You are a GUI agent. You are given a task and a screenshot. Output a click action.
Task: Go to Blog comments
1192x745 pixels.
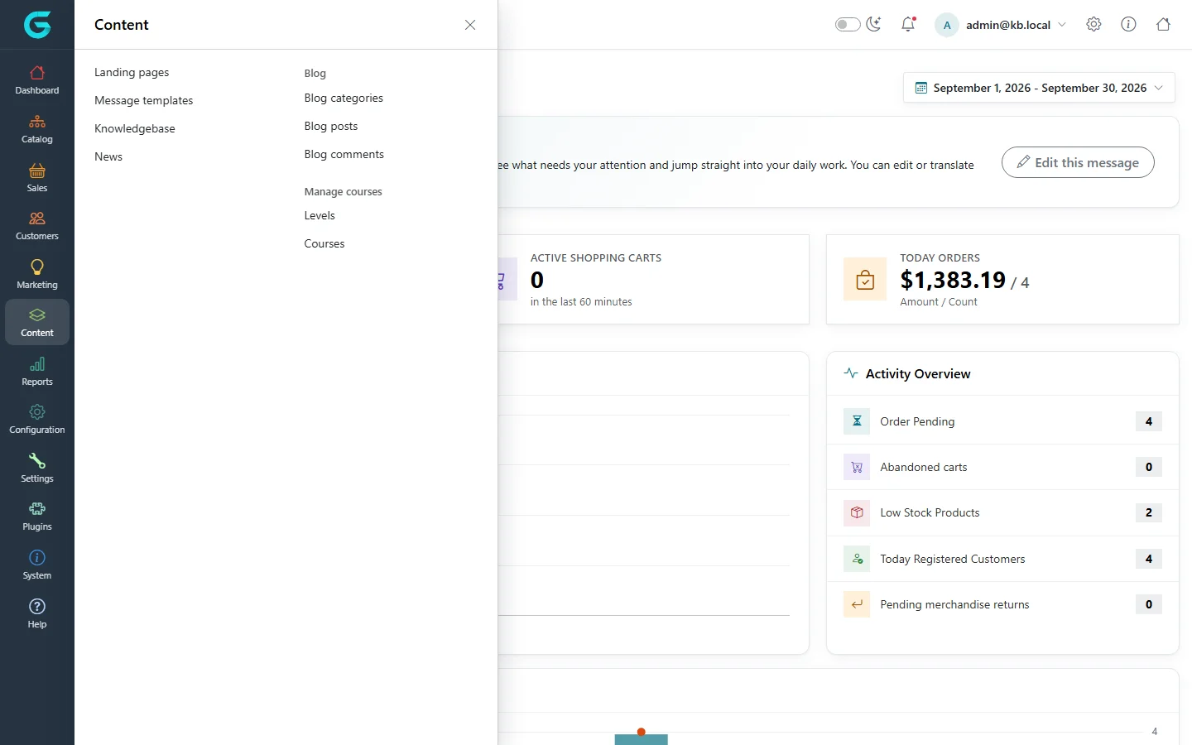pos(344,154)
